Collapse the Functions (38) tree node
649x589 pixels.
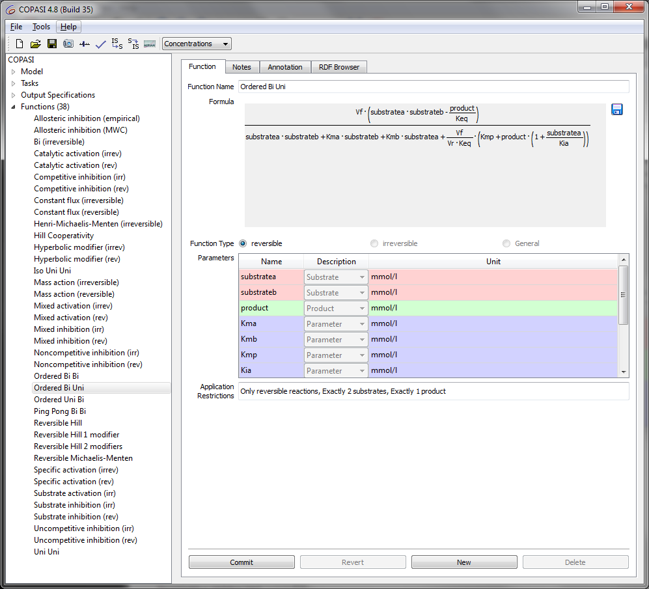click(x=13, y=107)
